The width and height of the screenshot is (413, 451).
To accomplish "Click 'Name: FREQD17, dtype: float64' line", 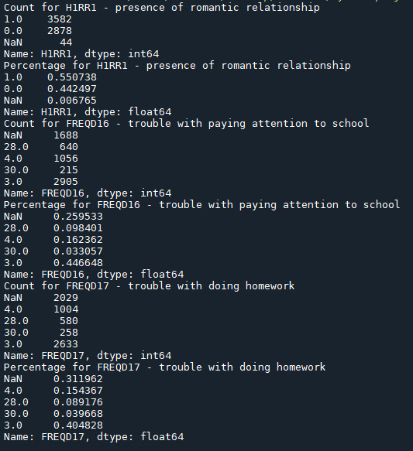I will (94, 437).
